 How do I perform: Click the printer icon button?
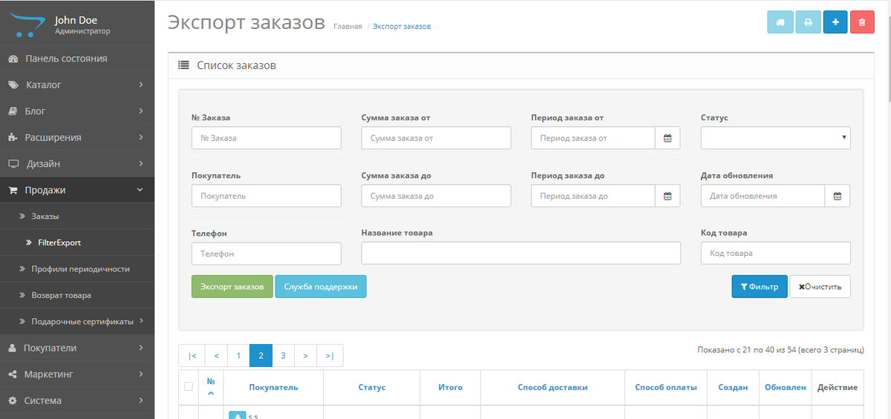coord(808,22)
